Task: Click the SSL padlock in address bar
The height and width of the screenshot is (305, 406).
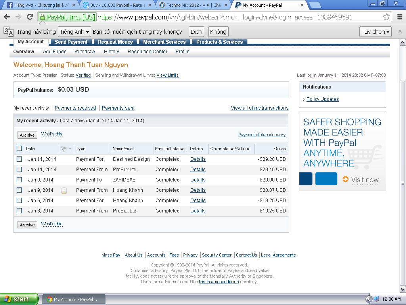Action: 42,17
